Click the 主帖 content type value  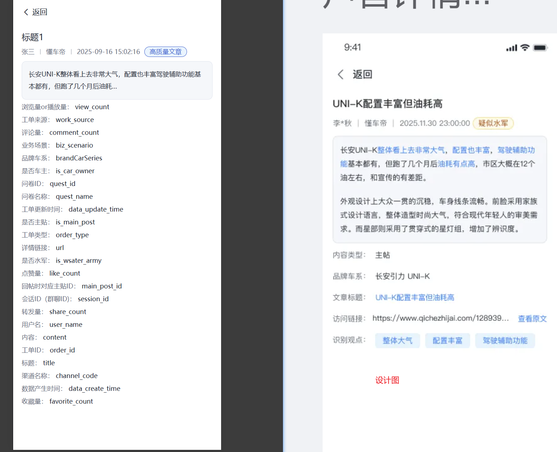coord(382,255)
